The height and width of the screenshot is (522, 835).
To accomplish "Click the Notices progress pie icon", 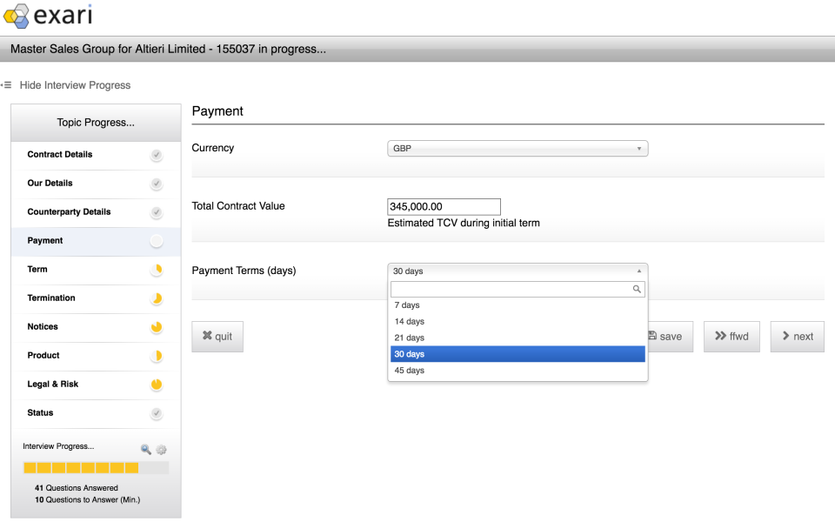I will pos(156,327).
